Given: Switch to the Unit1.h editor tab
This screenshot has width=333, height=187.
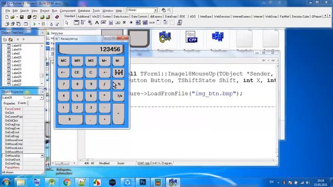Looking at the screenshot, I should (156, 163).
